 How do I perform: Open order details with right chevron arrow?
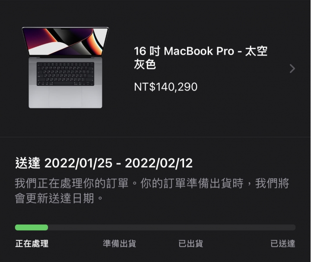point(292,69)
